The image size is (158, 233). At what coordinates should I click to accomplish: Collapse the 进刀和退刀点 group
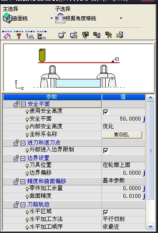coord(23,143)
